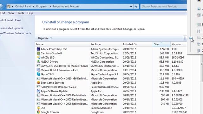Screen dimensions: 203x114
Task: Expand the arrow after Control Panel breadcrumb
Action: [x=34, y=6]
